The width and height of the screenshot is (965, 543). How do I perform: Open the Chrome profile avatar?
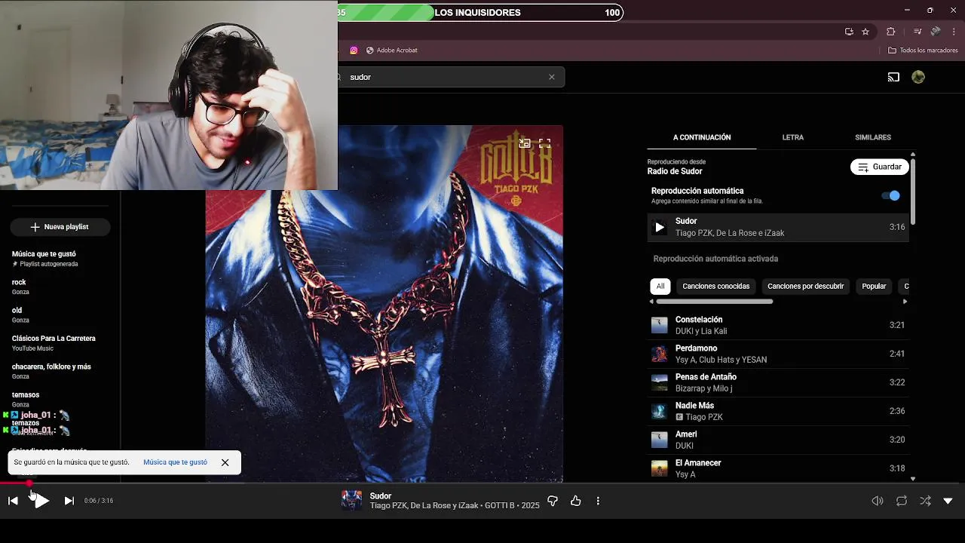(x=936, y=32)
